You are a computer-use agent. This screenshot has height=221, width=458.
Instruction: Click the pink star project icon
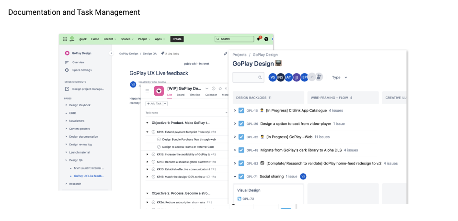point(159,91)
